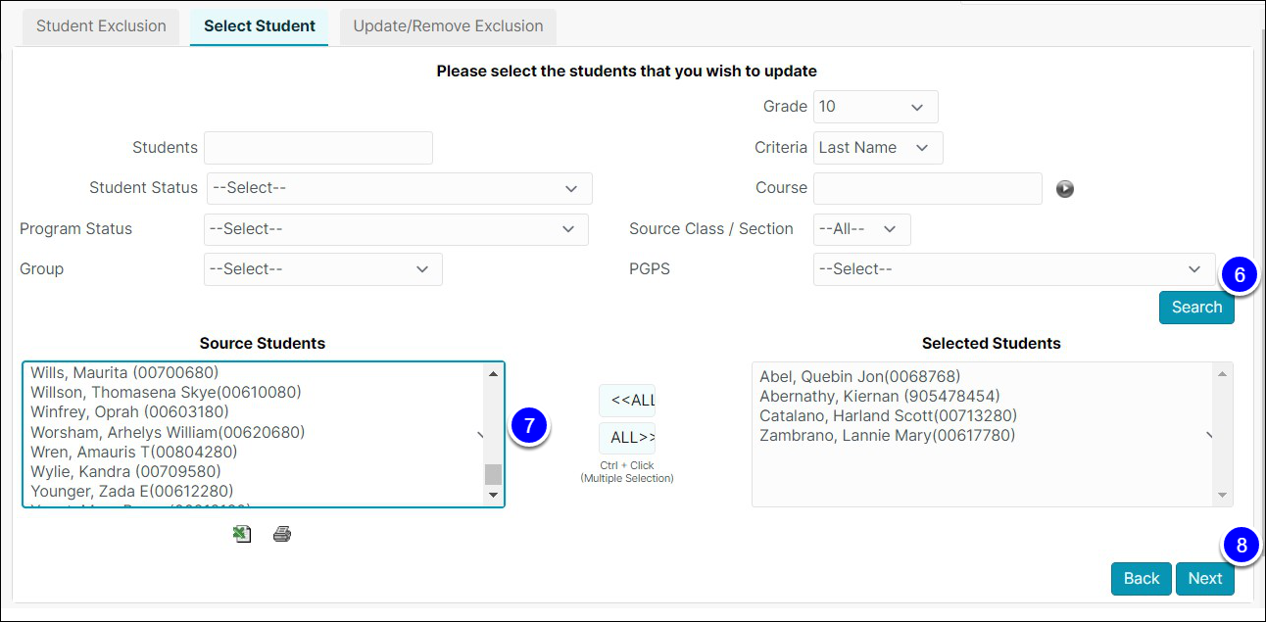This screenshot has height=622, width=1266.
Task: Click Selected Students scrollbar up arrow
Action: 1222,373
